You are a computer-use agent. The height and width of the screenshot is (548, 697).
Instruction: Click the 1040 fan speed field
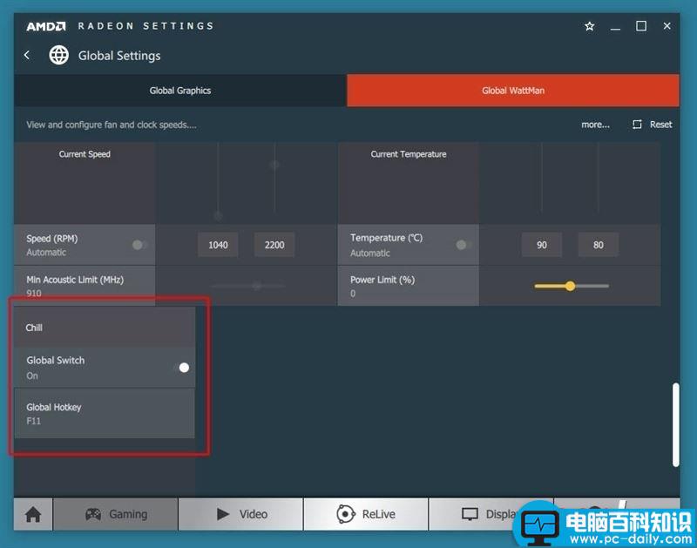click(218, 245)
